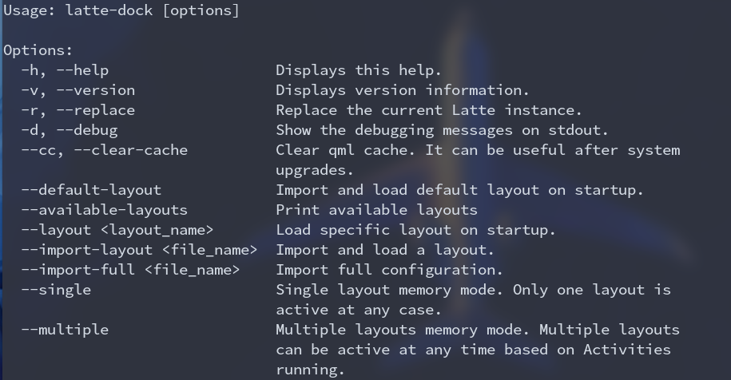This screenshot has width=731, height=380.
Task: Click the "--default-layout" option text
Action: pyautogui.click(x=91, y=190)
